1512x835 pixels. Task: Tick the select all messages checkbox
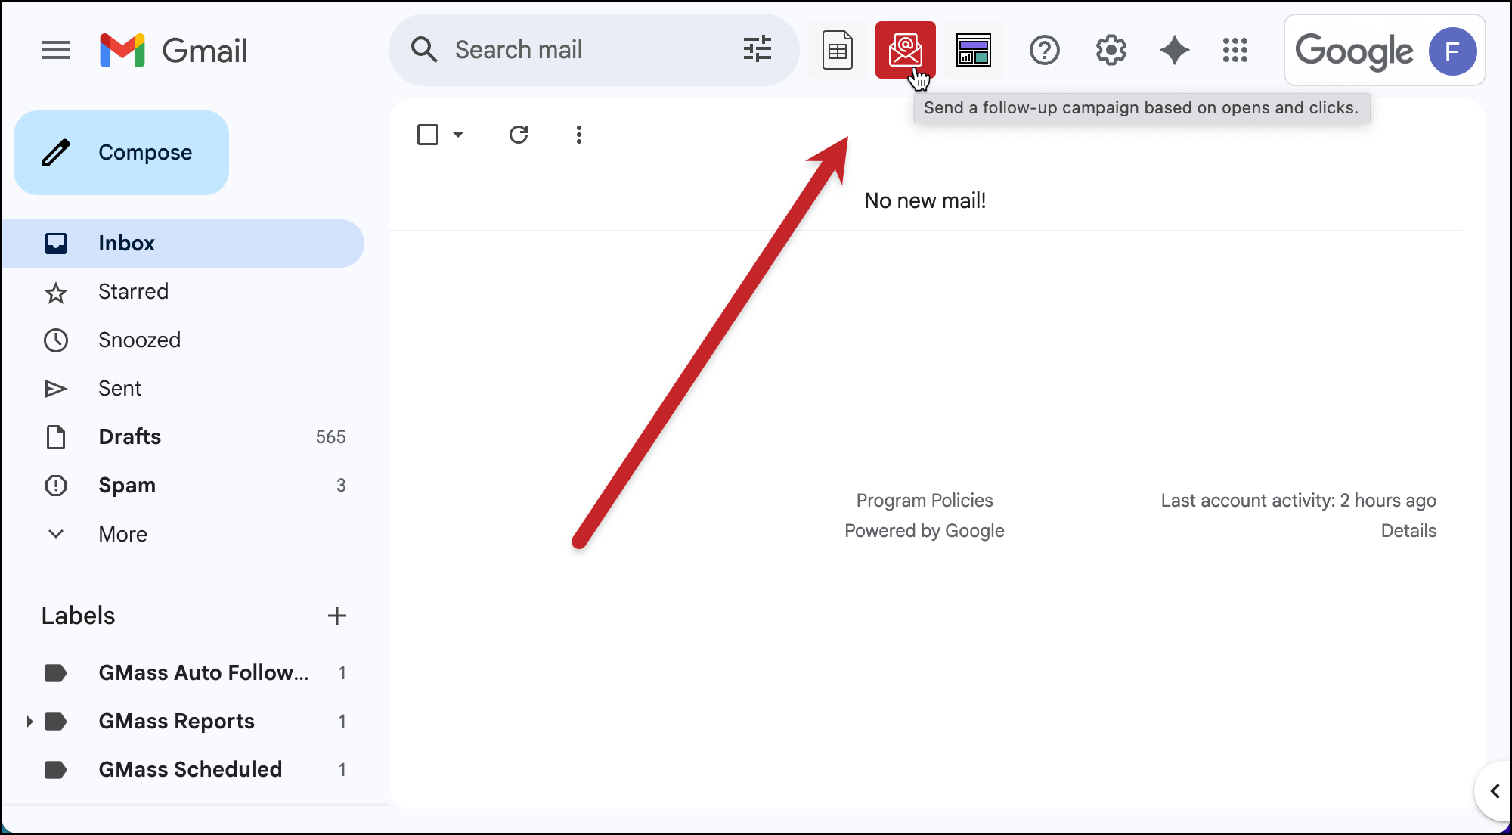click(x=428, y=135)
